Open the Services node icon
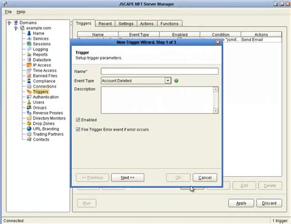 (29, 39)
